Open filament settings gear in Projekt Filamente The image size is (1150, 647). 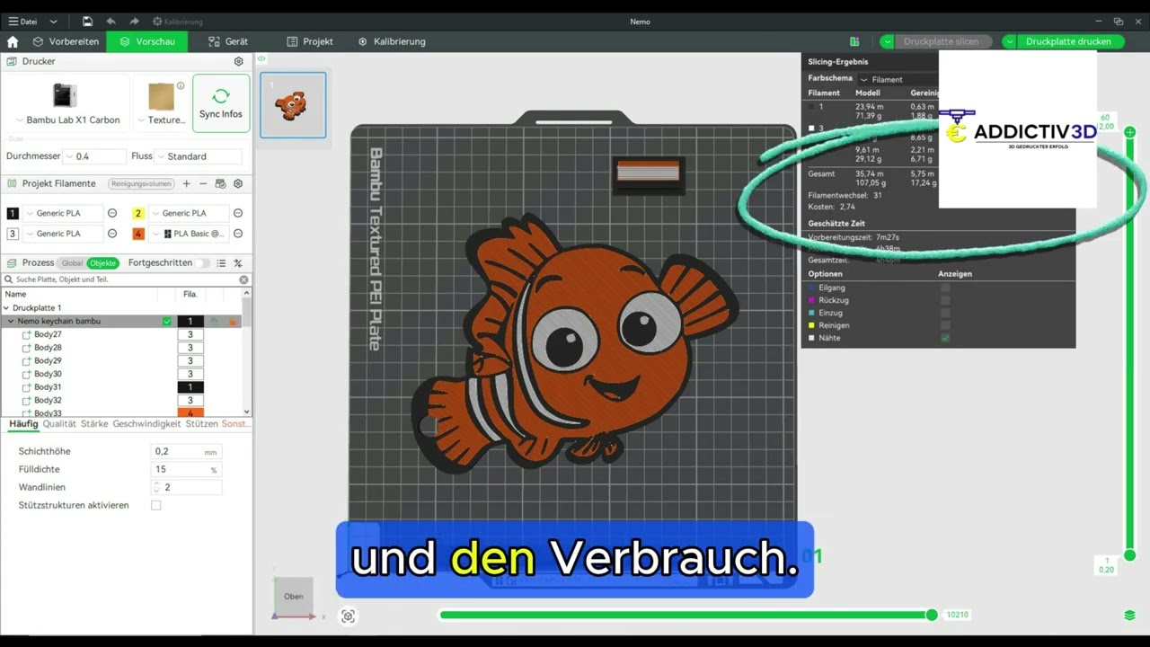[x=238, y=183]
